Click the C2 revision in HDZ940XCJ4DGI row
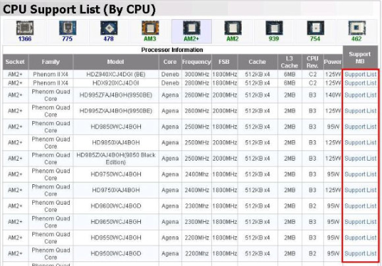The height and width of the screenshot is (266, 382). (x=313, y=74)
